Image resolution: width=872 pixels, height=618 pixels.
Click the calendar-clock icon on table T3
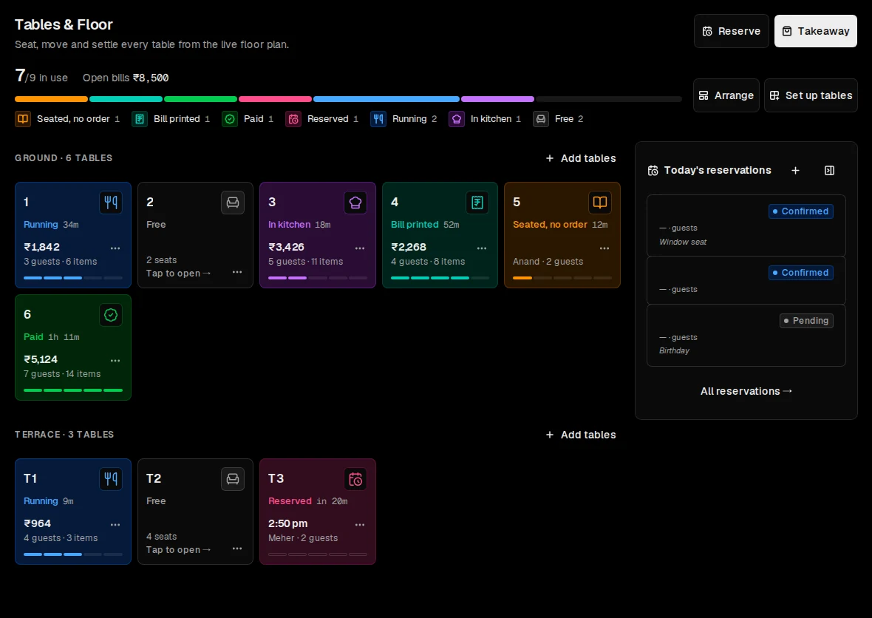tap(355, 479)
